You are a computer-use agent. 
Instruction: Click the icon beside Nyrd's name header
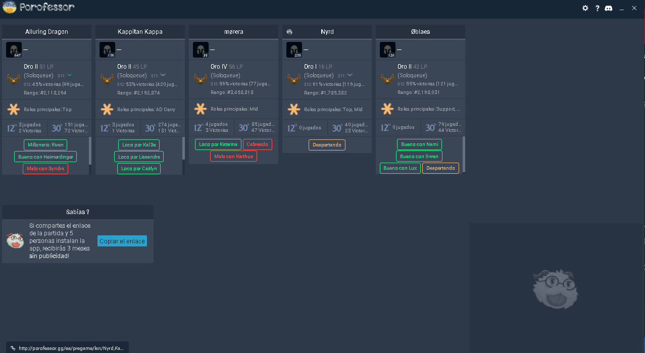click(x=289, y=32)
